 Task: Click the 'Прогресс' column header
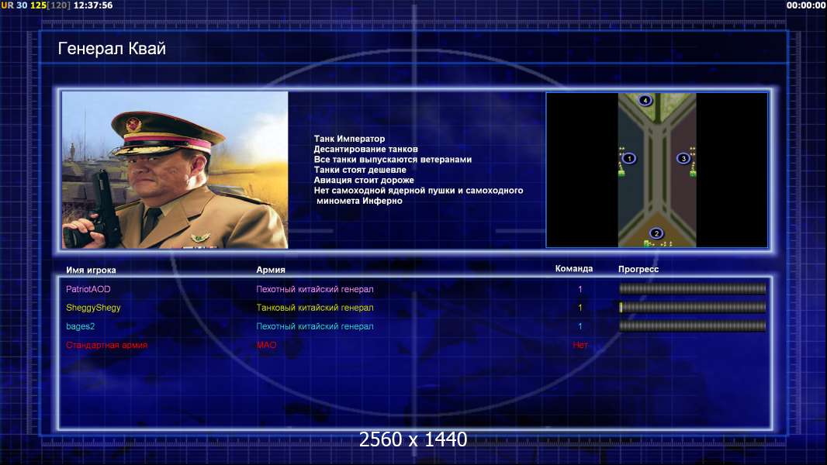point(638,269)
